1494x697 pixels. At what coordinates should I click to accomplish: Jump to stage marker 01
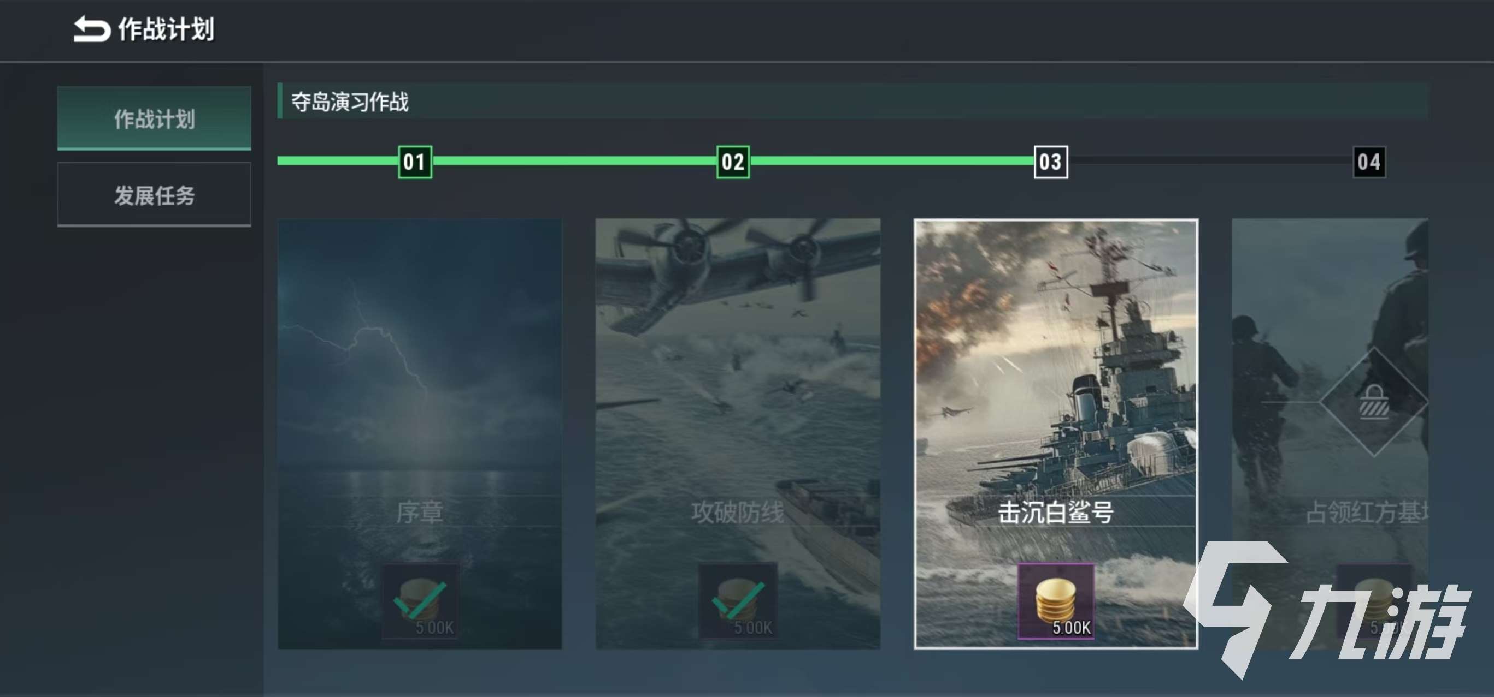pyautogui.click(x=415, y=162)
